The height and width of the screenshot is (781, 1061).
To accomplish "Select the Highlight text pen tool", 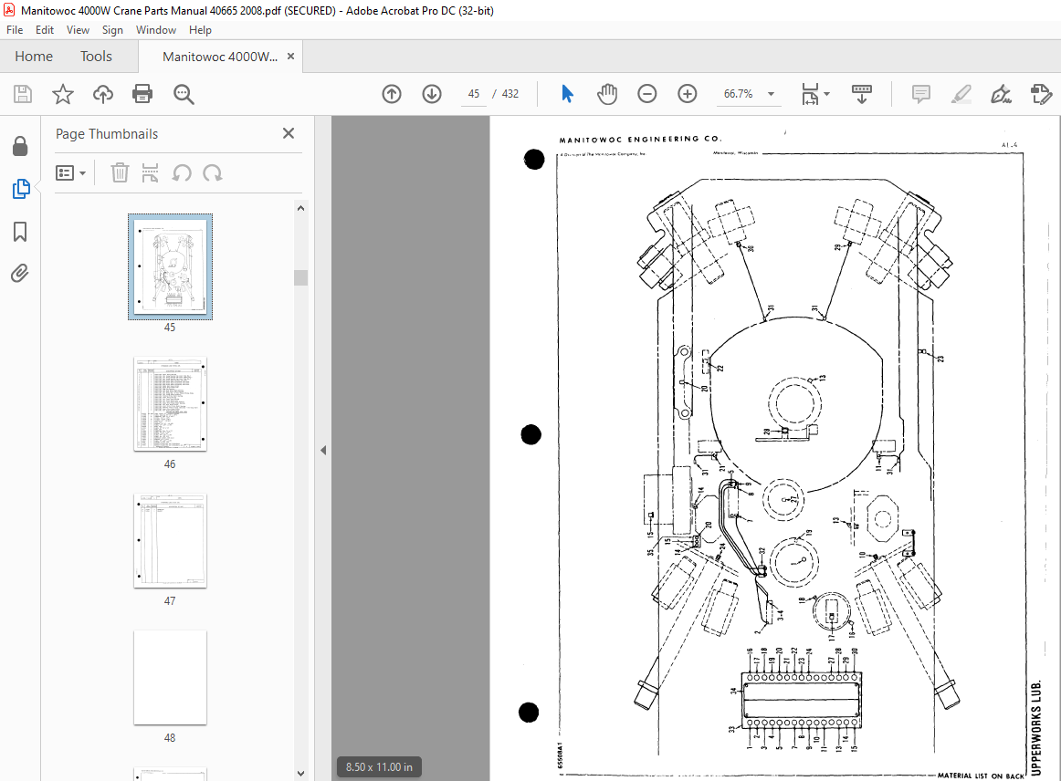I will click(961, 94).
